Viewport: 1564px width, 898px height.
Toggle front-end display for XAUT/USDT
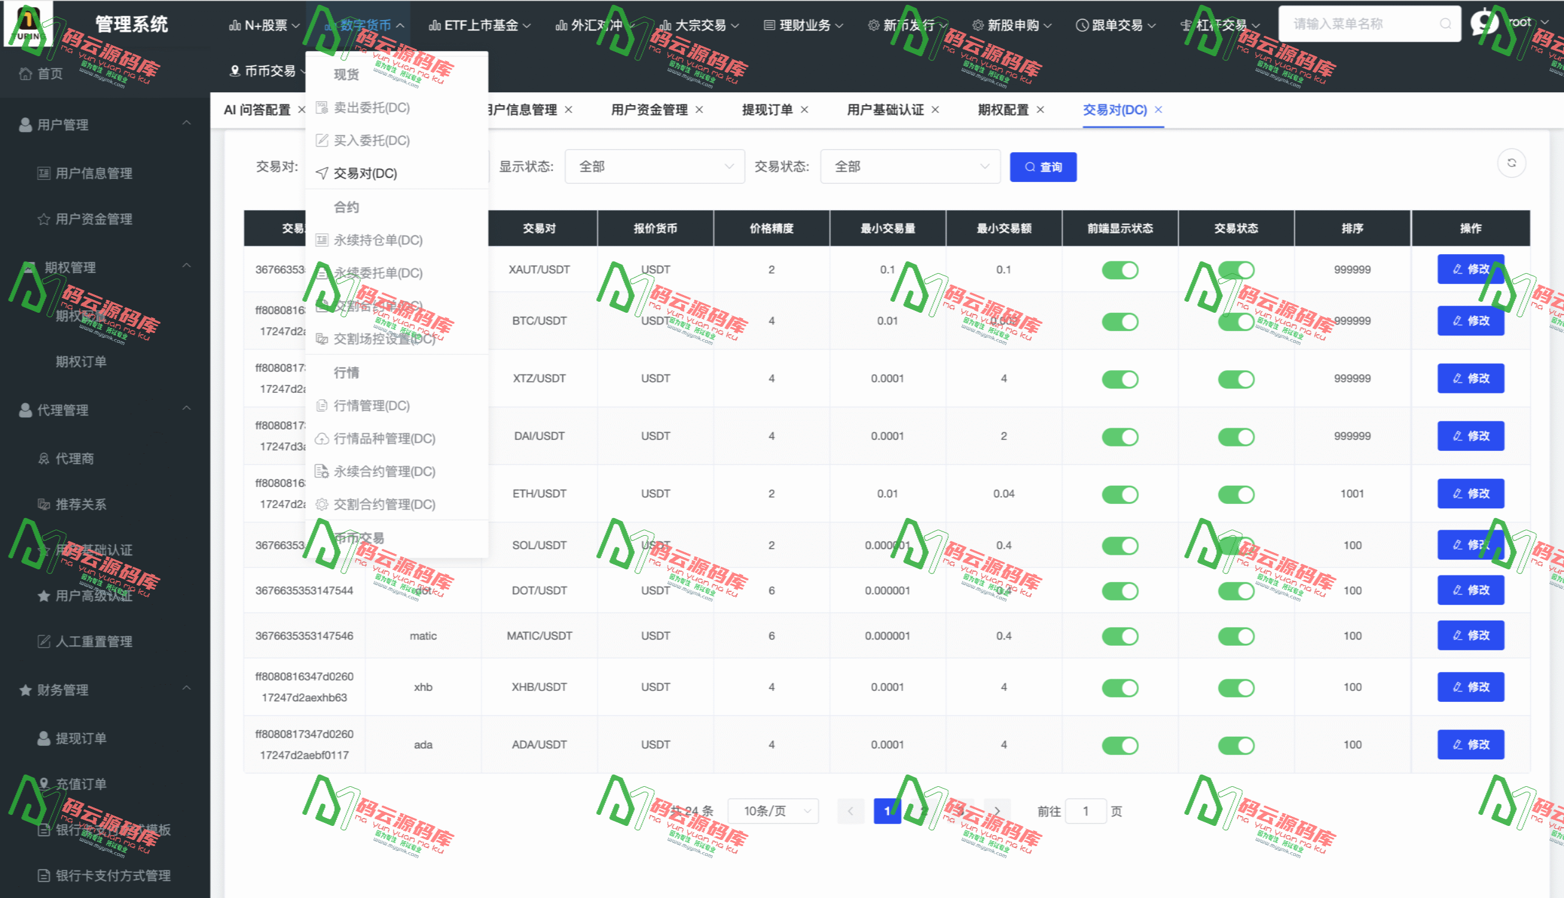click(1120, 270)
